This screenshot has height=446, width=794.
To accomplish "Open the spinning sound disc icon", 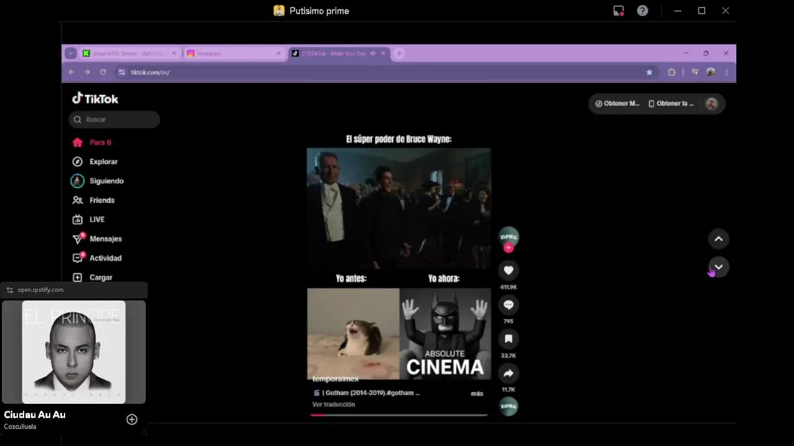I will (x=509, y=406).
